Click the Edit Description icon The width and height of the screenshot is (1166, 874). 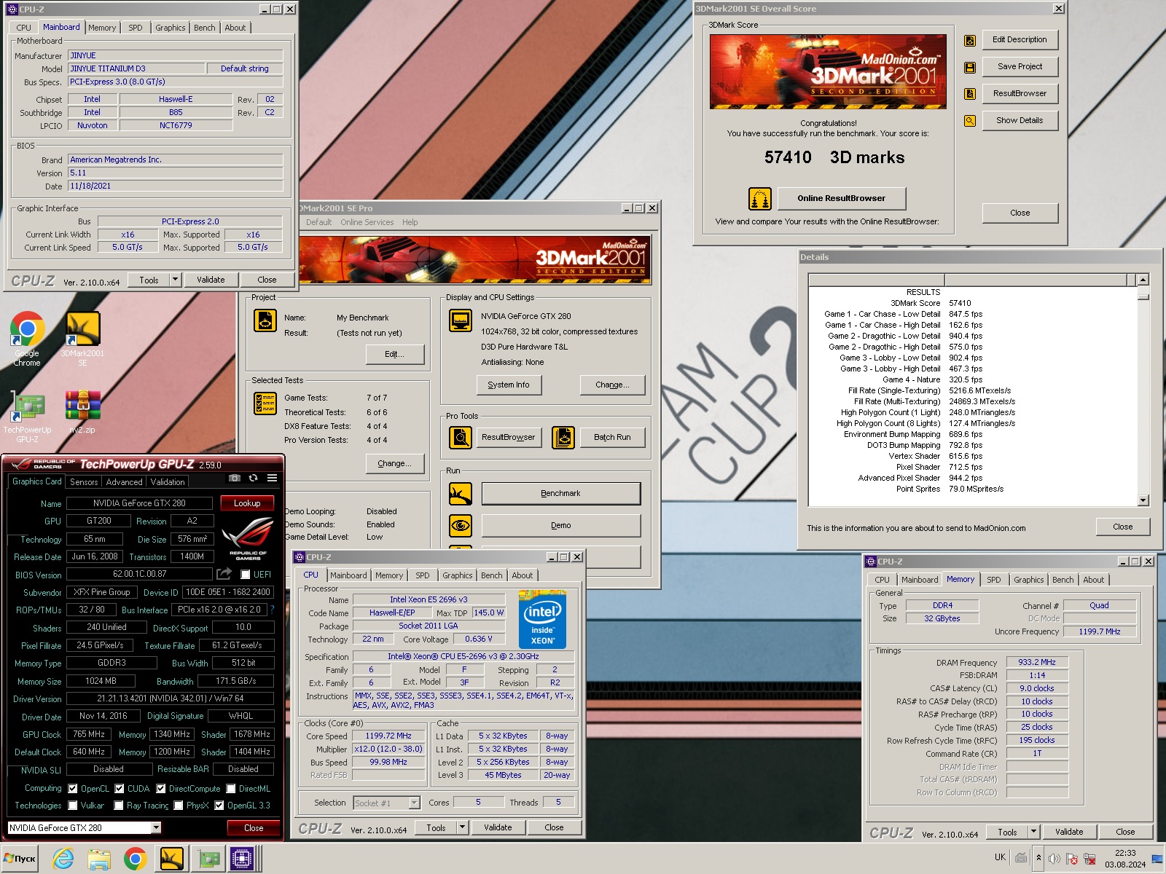pyautogui.click(x=970, y=41)
